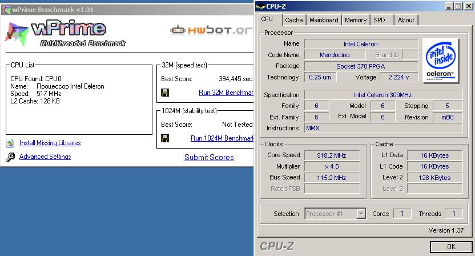
Task: Click the Name field showing Intel Celeron
Action: pyautogui.click(x=360, y=44)
